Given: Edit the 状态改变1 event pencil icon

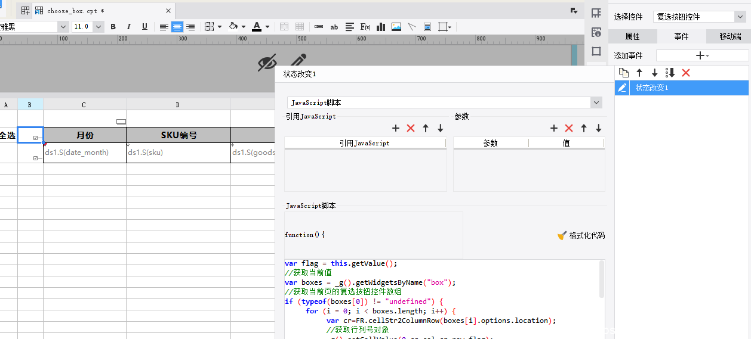Looking at the screenshot, I should tap(622, 88).
